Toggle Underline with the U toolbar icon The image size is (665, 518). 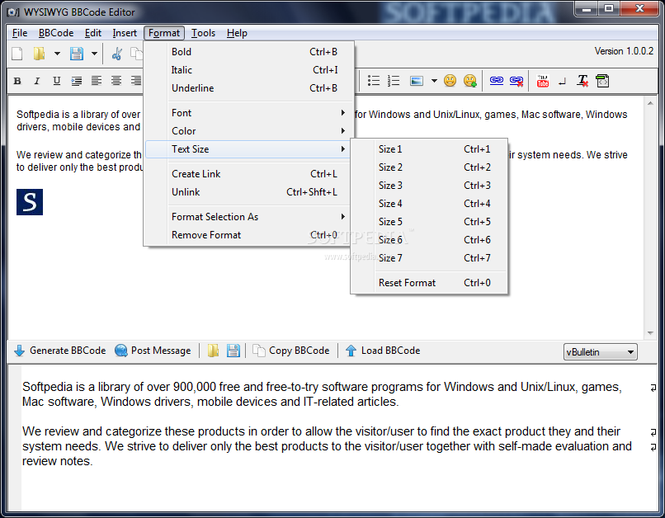tap(56, 81)
